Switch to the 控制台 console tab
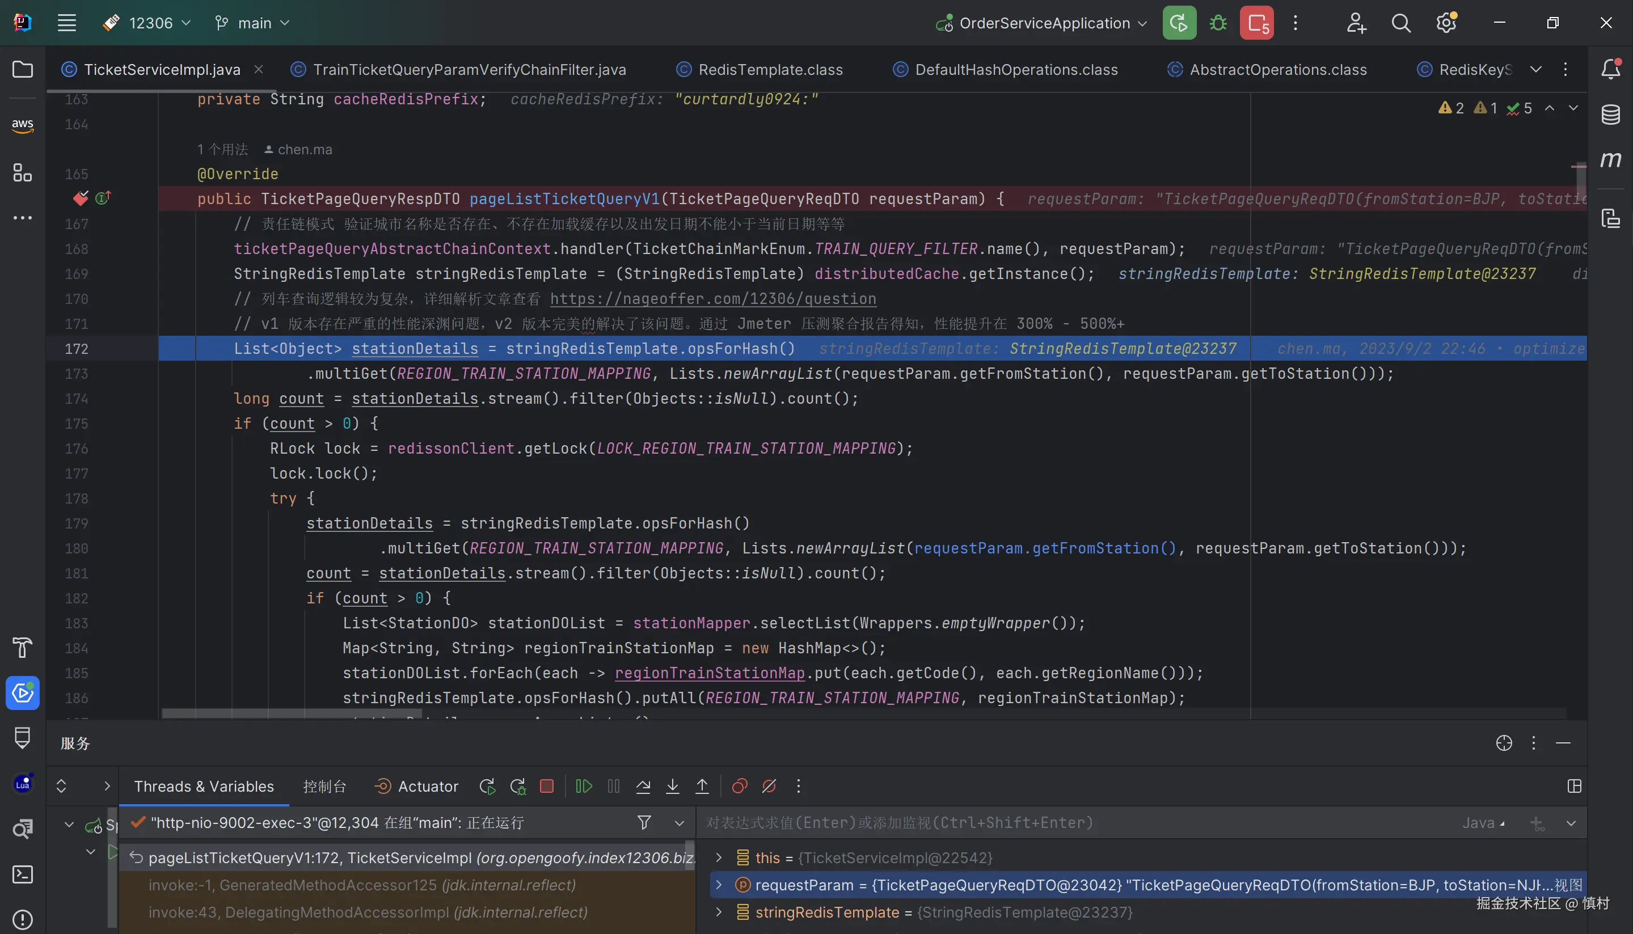This screenshot has width=1633, height=934. point(324,787)
